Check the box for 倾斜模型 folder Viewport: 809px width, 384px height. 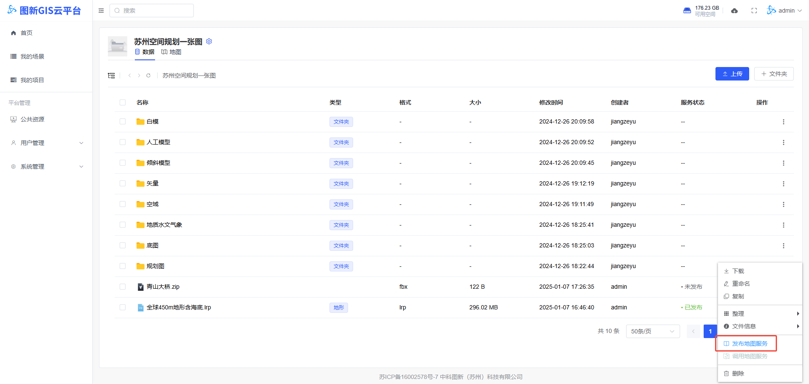click(123, 163)
